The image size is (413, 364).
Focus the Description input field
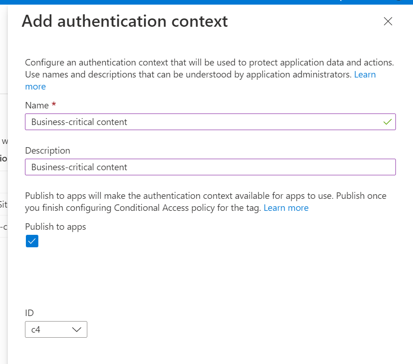pos(210,167)
